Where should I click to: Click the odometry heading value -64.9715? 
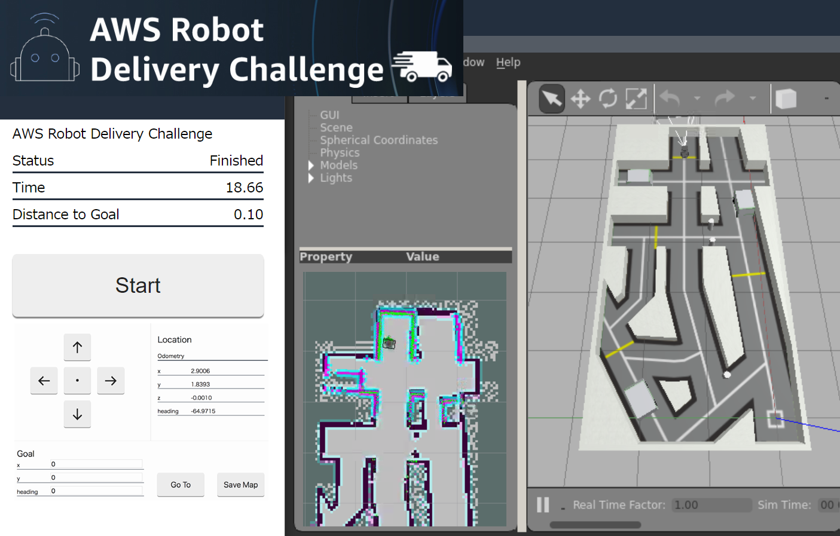[203, 411]
